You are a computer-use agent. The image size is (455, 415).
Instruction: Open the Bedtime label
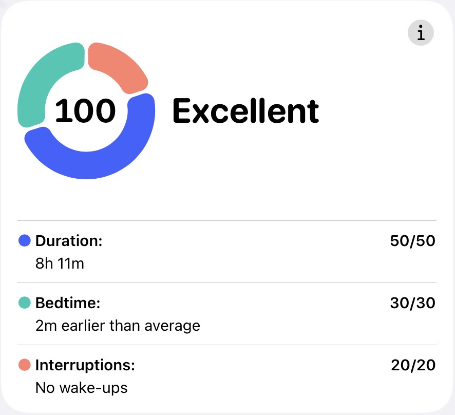67,303
